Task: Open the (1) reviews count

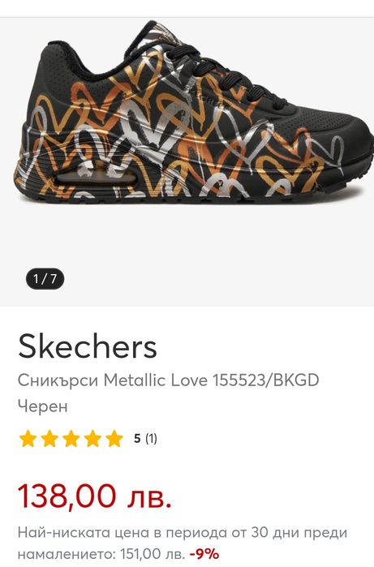Action: (151, 439)
